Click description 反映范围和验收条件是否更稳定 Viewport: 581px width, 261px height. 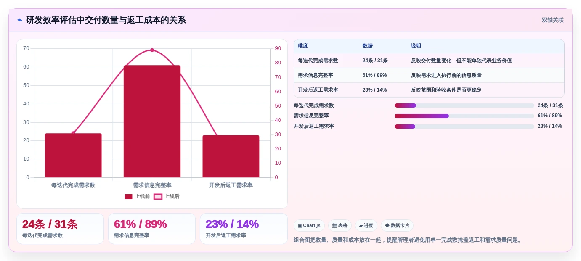(446, 90)
